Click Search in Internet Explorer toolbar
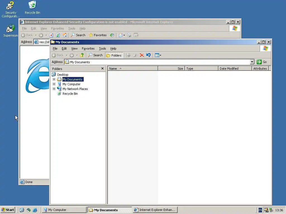286x214 pixels. (x=78, y=35)
